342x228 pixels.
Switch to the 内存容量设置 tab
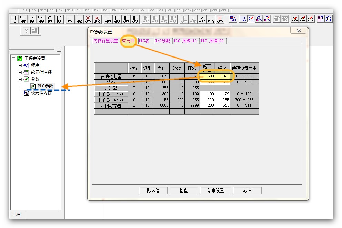point(105,41)
